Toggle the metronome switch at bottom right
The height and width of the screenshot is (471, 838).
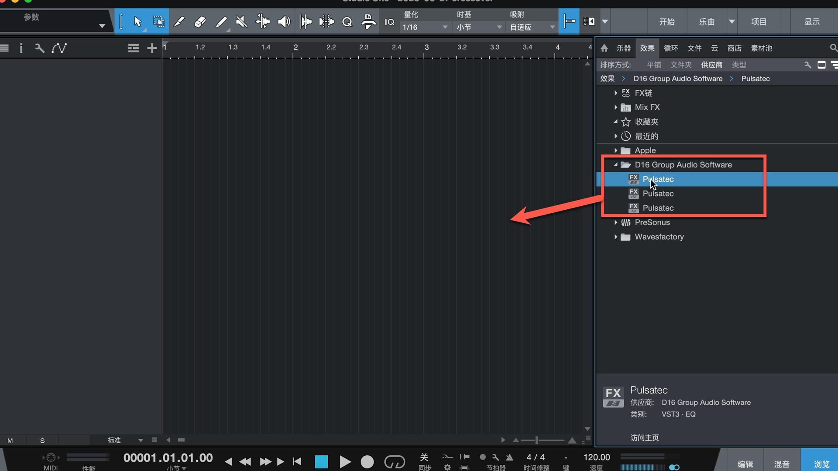click(x=674, y=467)
